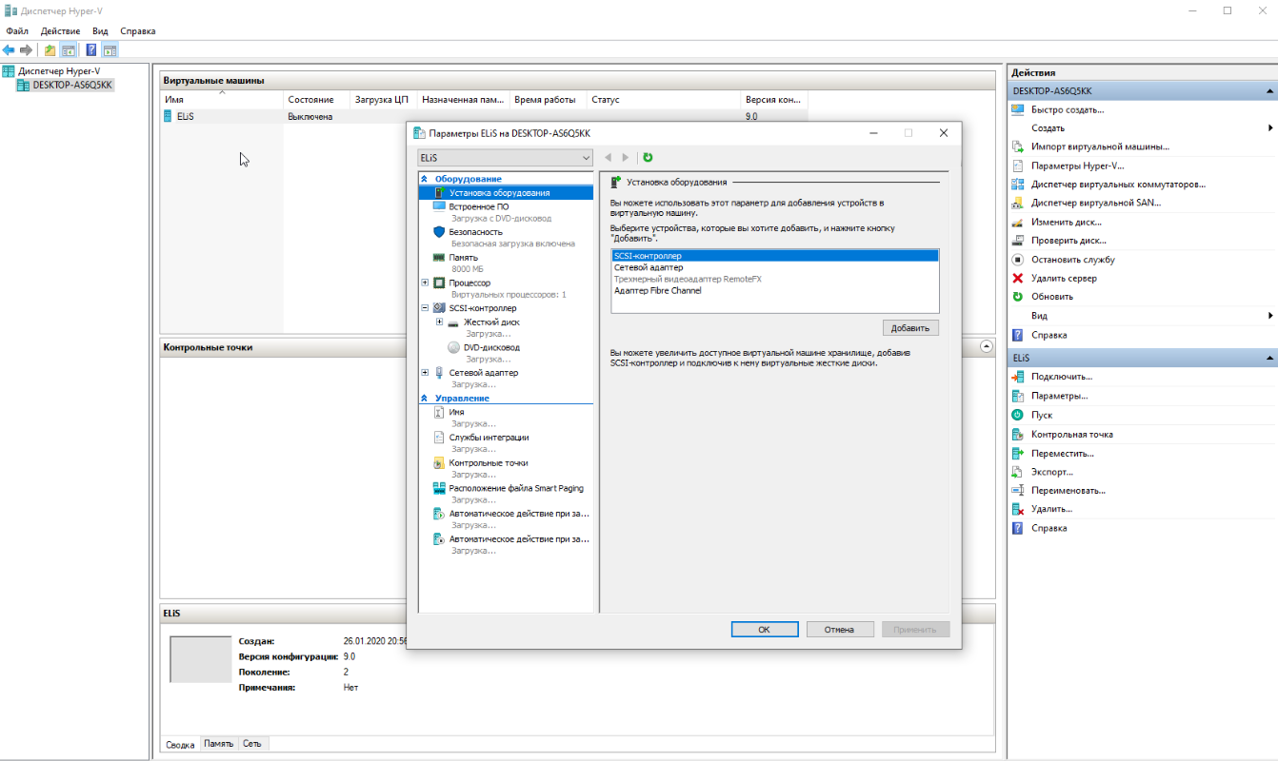This screenshot has width=1278, height=761.
Task: Open the Действие menu
Action: tap(61, 31)
